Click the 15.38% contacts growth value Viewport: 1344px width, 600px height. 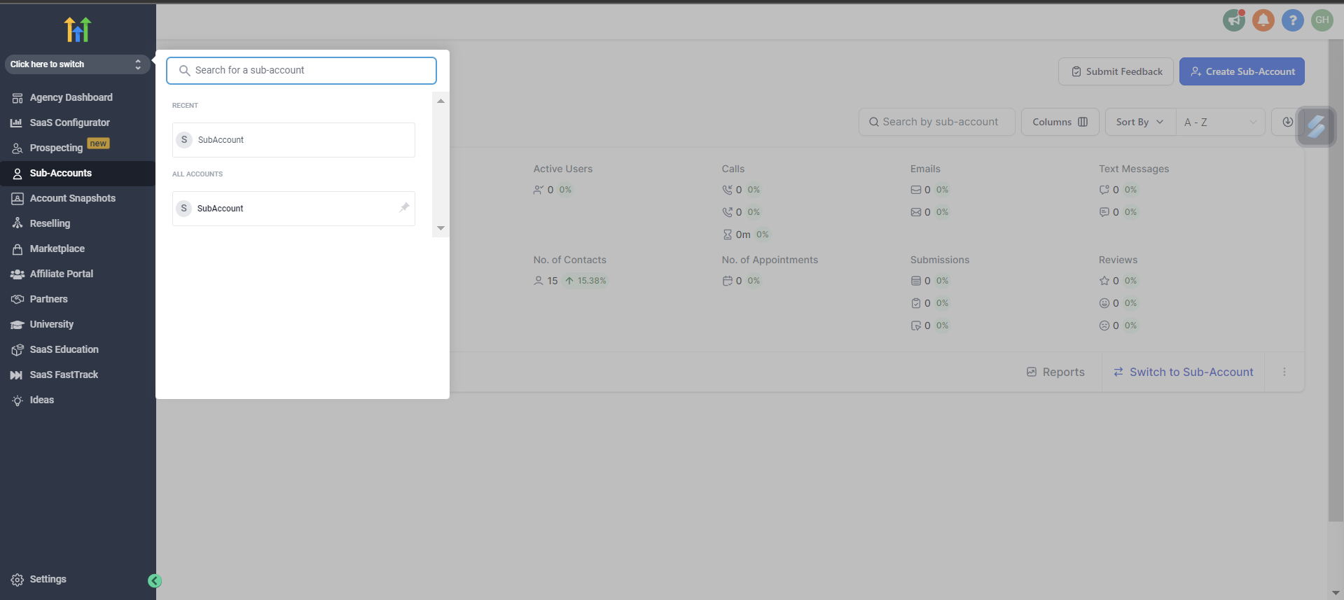pyautogui.click(x=592, y=281)
